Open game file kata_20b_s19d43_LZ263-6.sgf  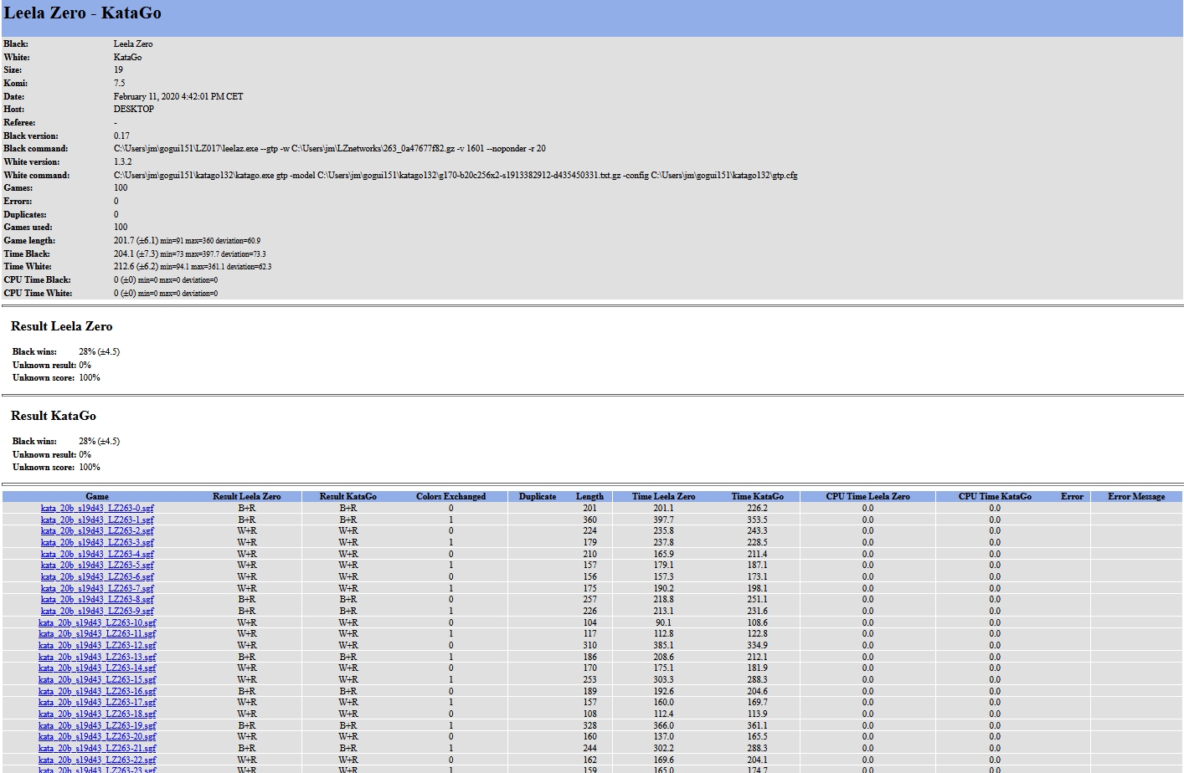pyautogui.click(x=97, y=576)
